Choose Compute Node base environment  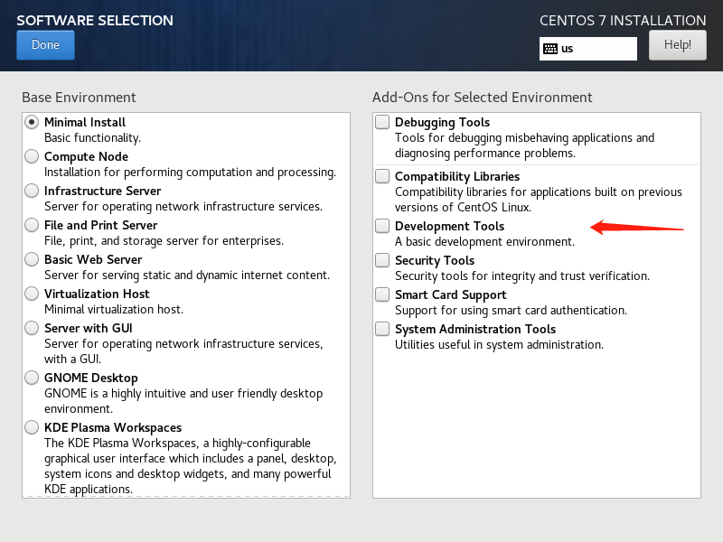[32, 156]
